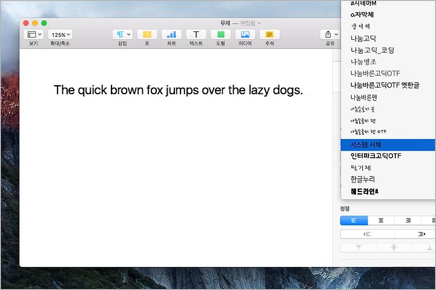Expand the 공유 share dropdown arrow

click(x=336, y=34)
